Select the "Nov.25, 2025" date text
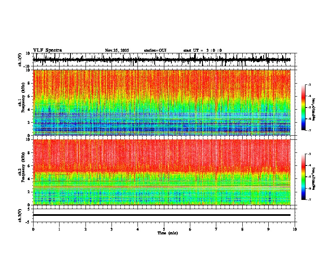 point(117,50)
